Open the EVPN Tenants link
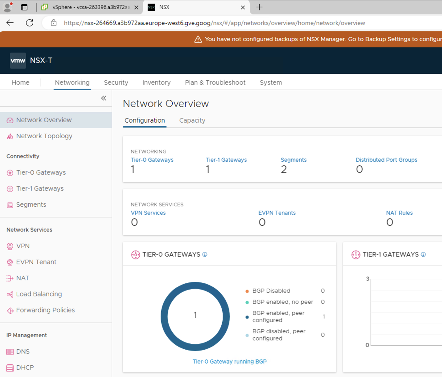442x377 pixels. tap(277, 213)
